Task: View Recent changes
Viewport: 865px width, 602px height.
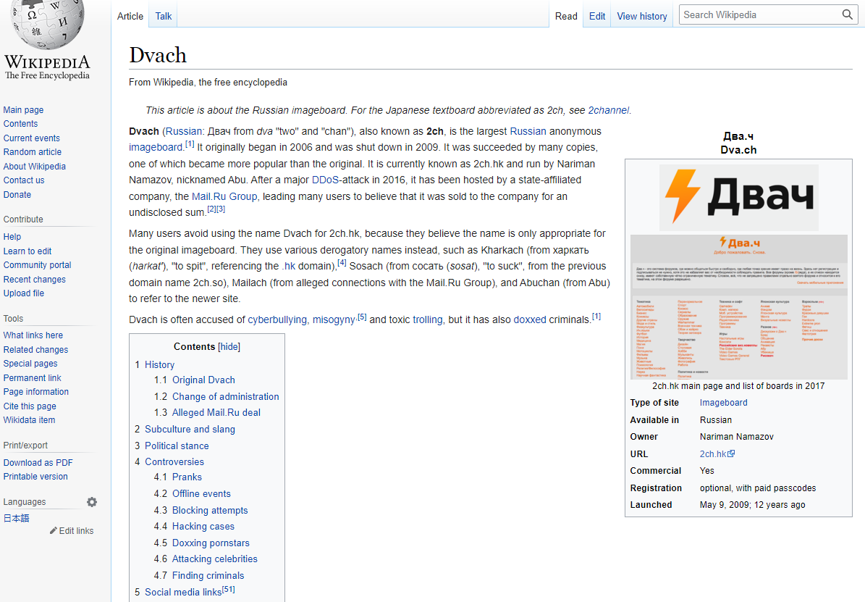Action: coord(34,280)
